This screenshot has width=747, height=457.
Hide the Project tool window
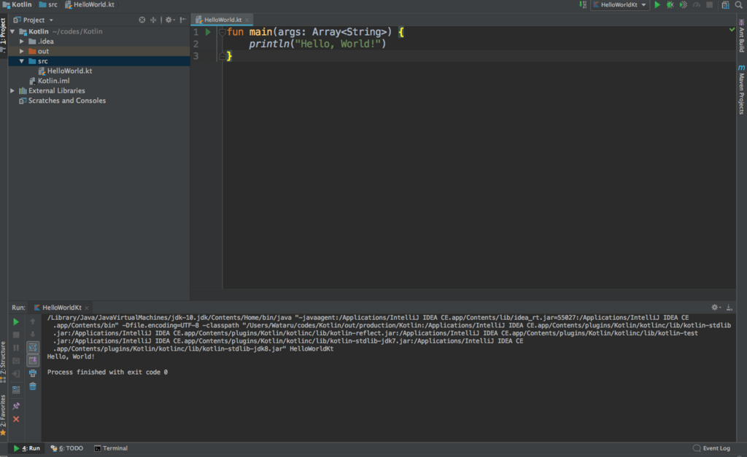tap(183, 20)
